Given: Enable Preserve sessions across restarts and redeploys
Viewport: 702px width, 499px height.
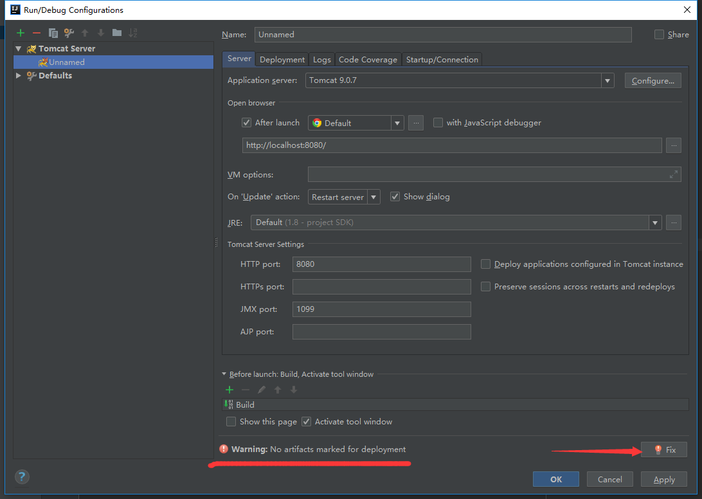Looking at the screenshot, I should 485,287.
